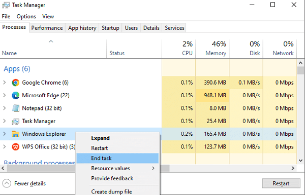Choose Restart in the context menu
Viewport: 305px width, 195px height.
117,148
